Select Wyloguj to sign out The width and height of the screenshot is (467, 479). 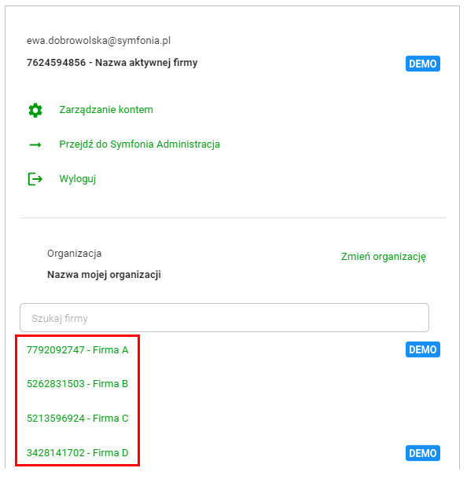pos(77,179)
